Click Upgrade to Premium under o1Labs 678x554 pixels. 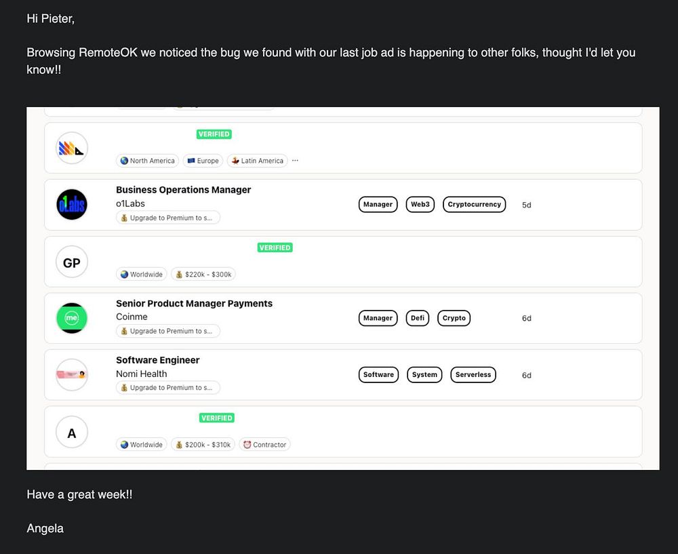[x=167, y=218]
